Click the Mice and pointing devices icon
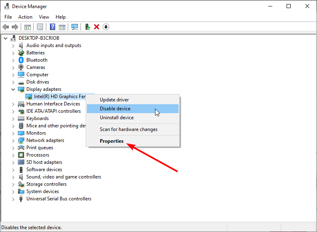This screenshot has width=317, height=232. click(x=21, y=126)
